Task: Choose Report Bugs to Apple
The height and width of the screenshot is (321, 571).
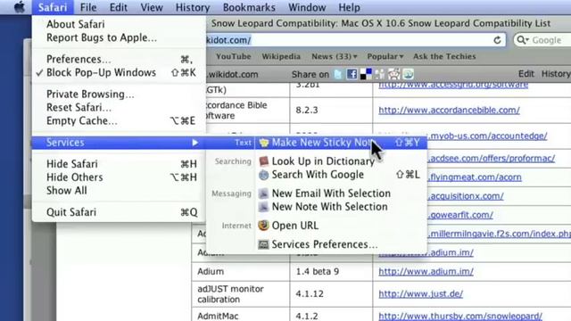Action: [x=119, y=37]
